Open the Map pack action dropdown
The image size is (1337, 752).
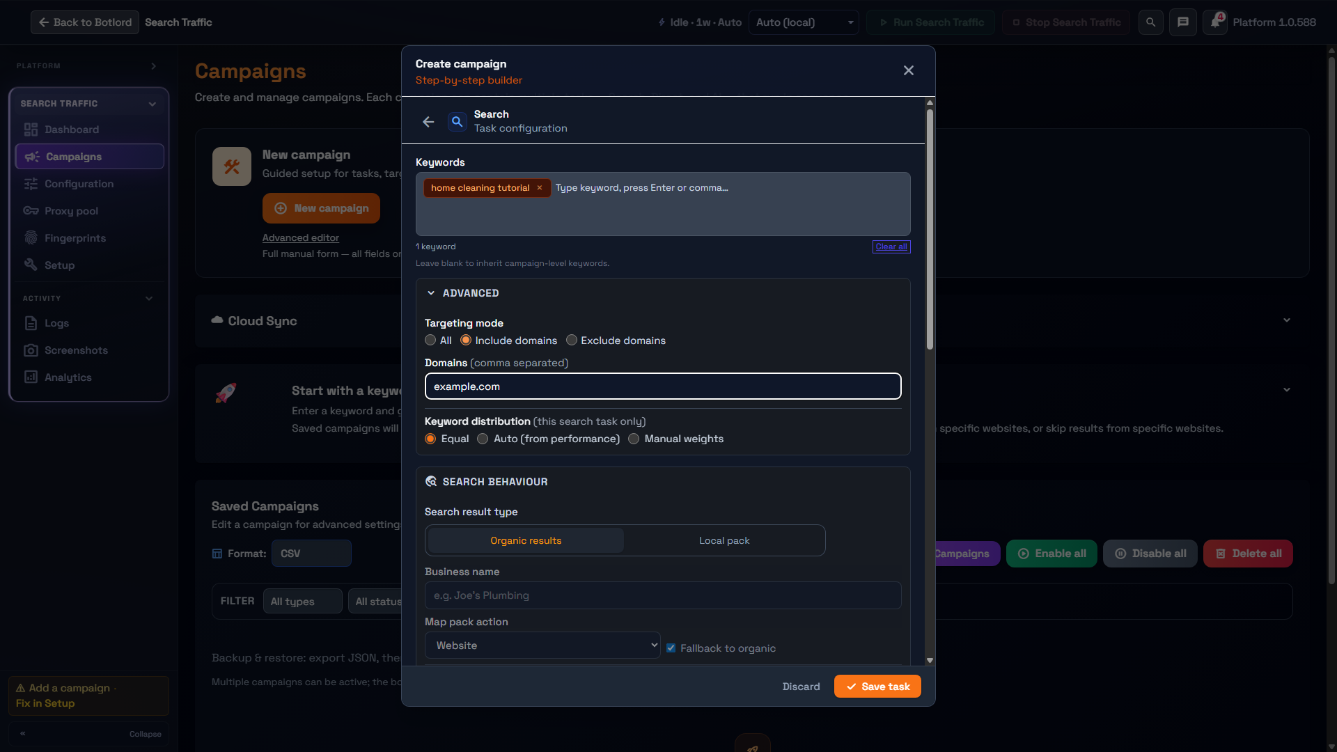click(x=542, y=645)
